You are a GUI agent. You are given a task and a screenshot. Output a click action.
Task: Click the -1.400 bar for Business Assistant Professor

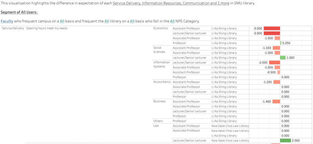pyautogui.click(x=276, y=102)
